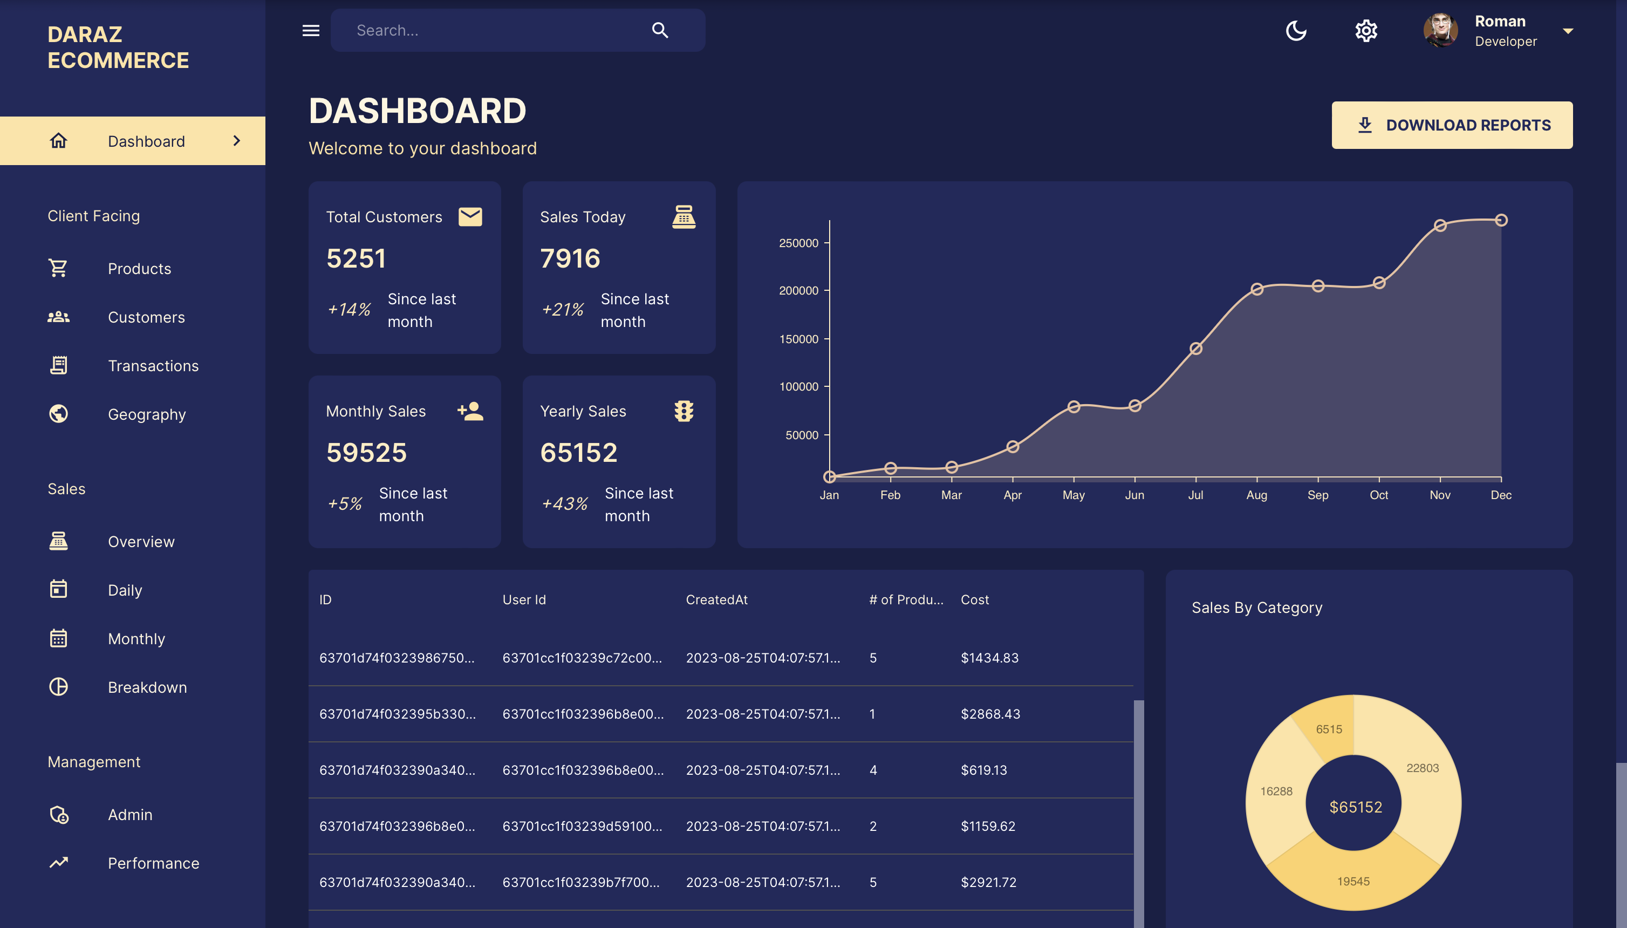Open the Monthly sales page
The image size is (1627, 928).
(133, 638)
